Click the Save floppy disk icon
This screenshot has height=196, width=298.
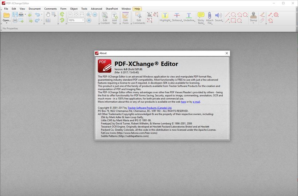15,15
